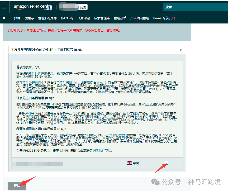Image resolution: width=228 pixels, height=191 pixels.
Task: Open the hamburger navigation menu
Action: pos(4,7)
